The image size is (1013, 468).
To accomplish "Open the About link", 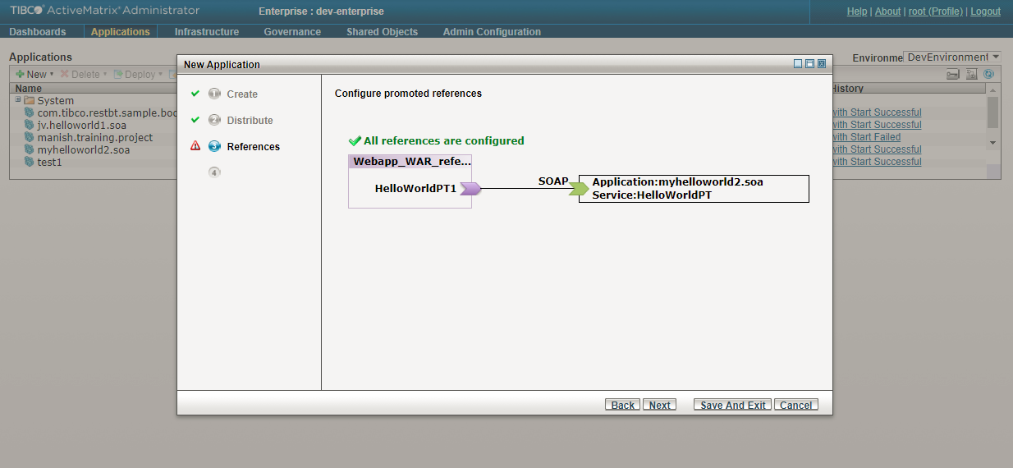I will coord(888,11).
